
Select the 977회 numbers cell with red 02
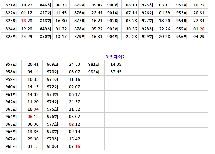(75, 124)
